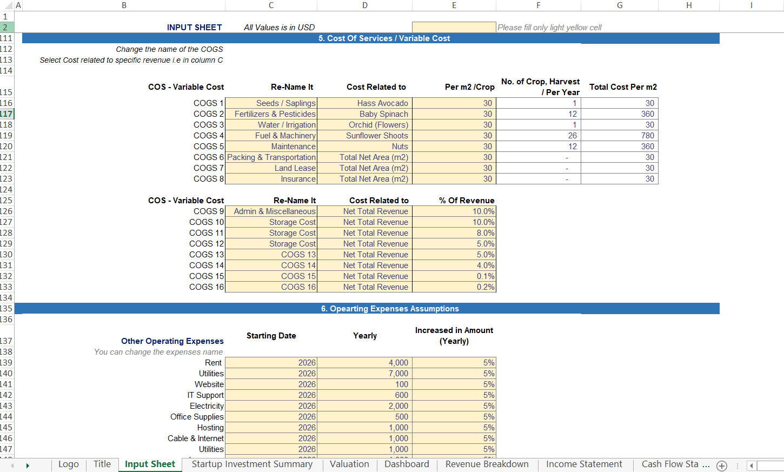Select row 117 header
Viewport: 784px width, 472px height.
(x=6, y=114)
